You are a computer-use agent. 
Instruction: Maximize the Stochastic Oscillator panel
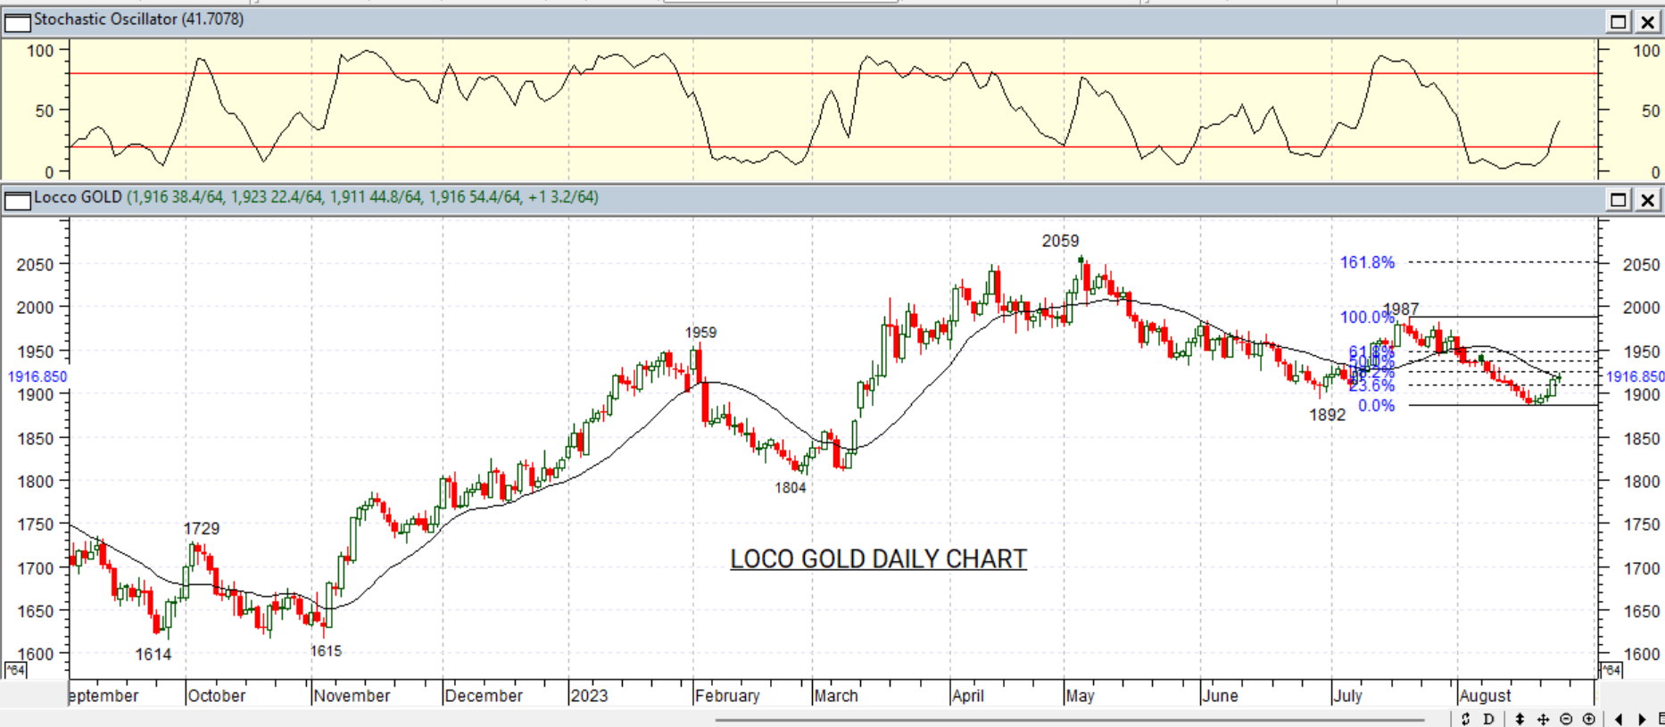click(1619, 21)
